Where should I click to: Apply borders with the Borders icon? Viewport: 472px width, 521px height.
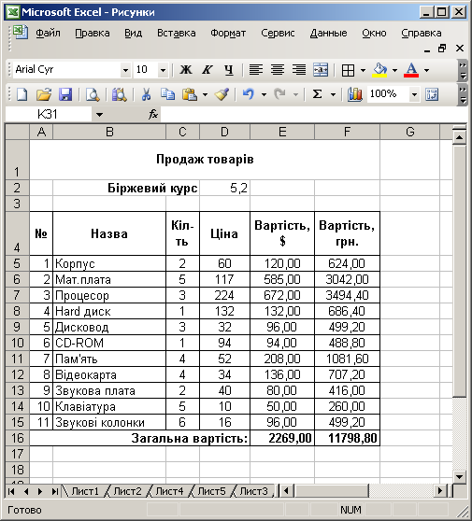coord(348,70)
